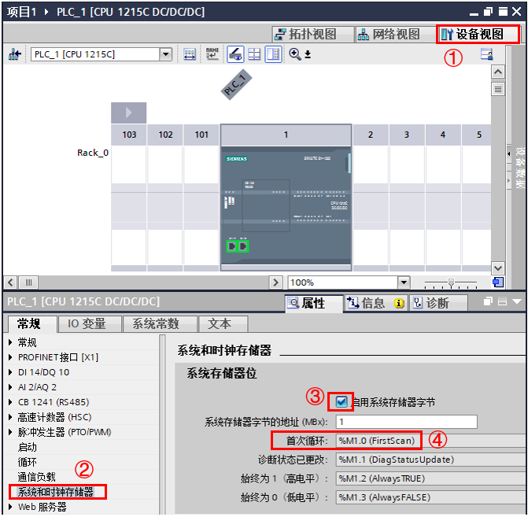Open the 信息 inspector tab
528x517 pixels.
[x=375, y=303]
